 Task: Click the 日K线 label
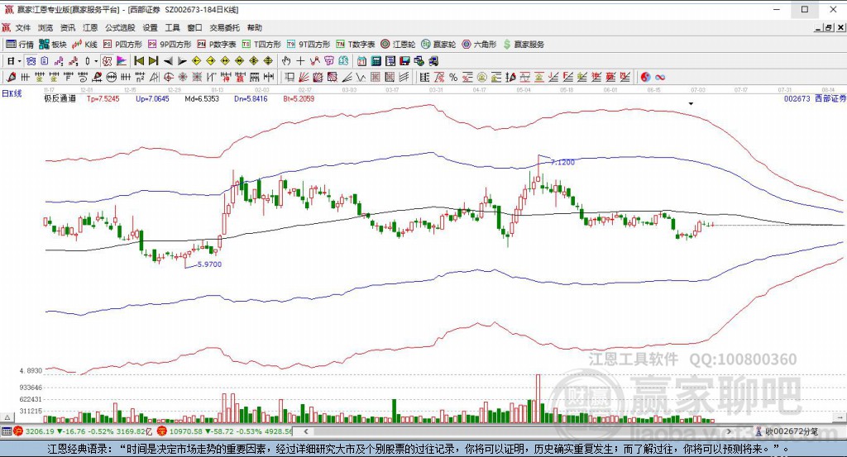pos(12,93)
